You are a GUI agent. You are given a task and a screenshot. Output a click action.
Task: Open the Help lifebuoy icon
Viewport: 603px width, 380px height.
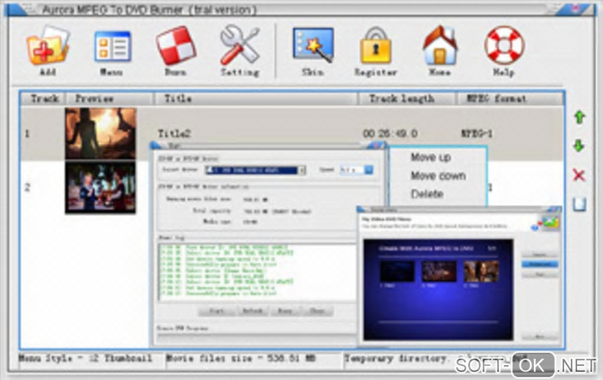tap(504, 46)
